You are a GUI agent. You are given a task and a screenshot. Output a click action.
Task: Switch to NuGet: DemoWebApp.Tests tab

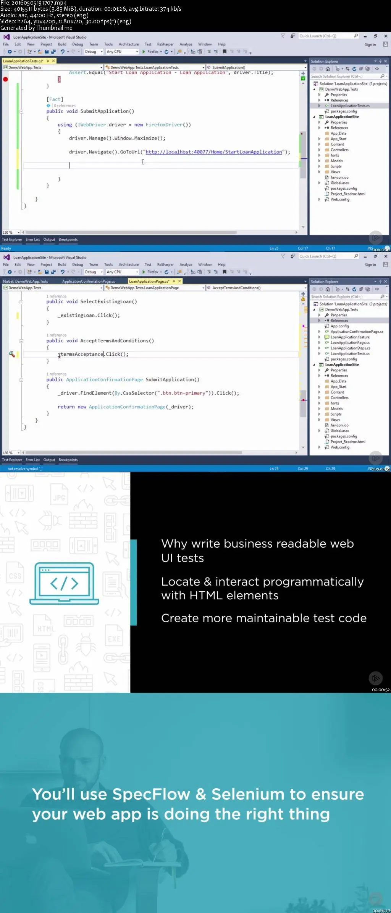[x=26, y=281]
